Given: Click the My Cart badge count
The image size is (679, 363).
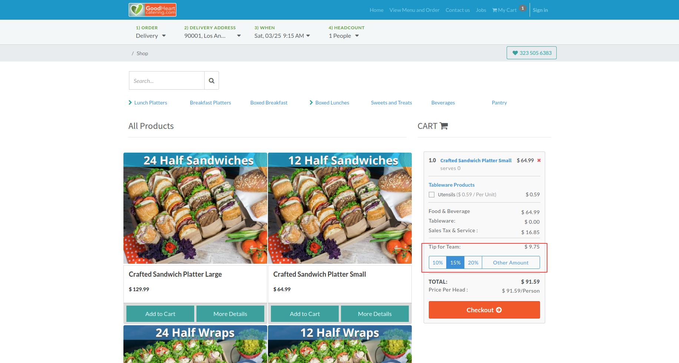Looking at the screenshot, I should click(x=523, y=8).
